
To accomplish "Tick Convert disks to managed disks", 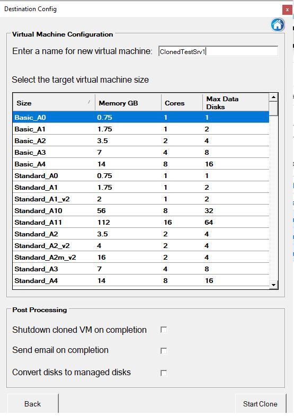I will click(164, 373).
